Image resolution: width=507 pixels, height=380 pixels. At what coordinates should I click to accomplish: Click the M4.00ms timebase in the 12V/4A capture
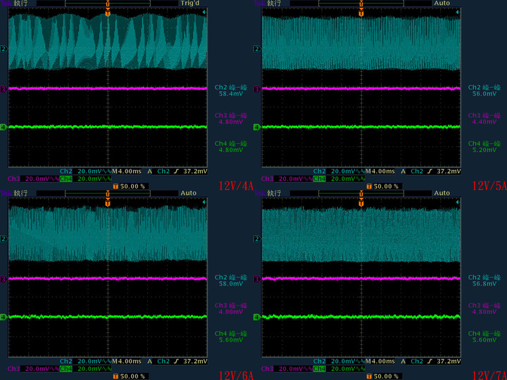[x=127, y=171]
